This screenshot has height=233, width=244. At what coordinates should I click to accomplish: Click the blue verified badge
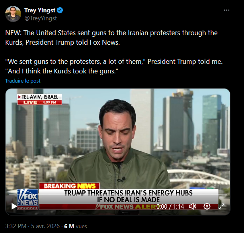point(60,10)
